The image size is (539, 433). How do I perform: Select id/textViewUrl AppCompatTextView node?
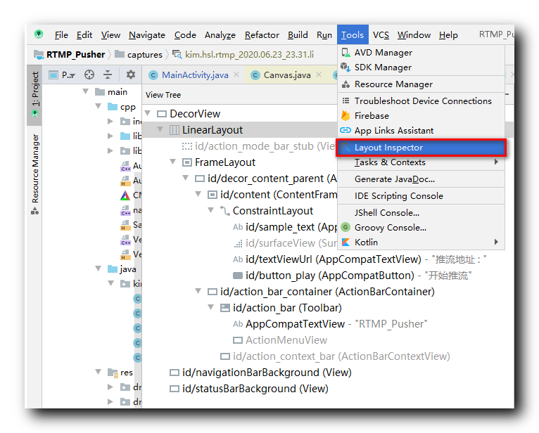tap(360, 259)
